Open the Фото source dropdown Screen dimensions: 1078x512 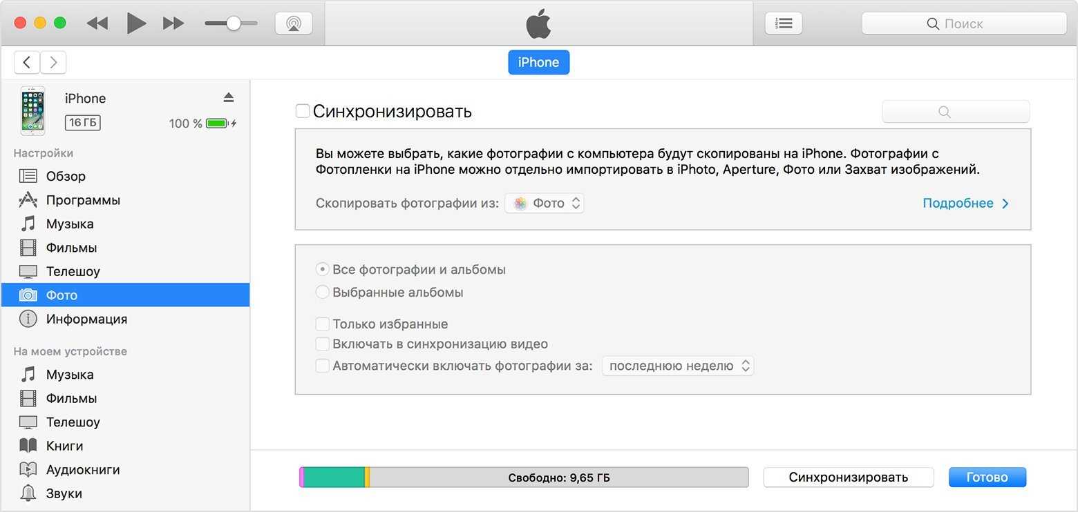(x=545, y=204)
